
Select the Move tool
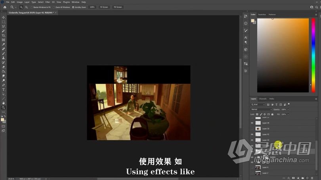(4, 17)
